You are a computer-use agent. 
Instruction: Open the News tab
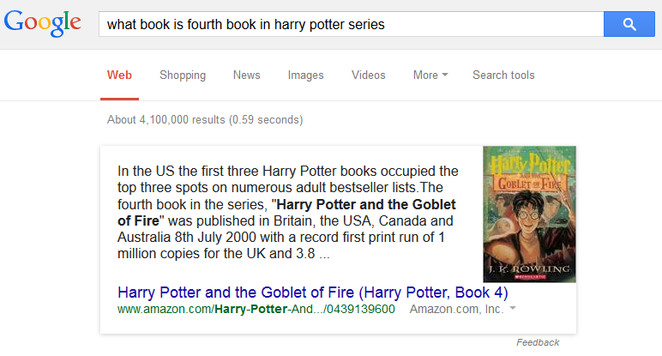246,75
